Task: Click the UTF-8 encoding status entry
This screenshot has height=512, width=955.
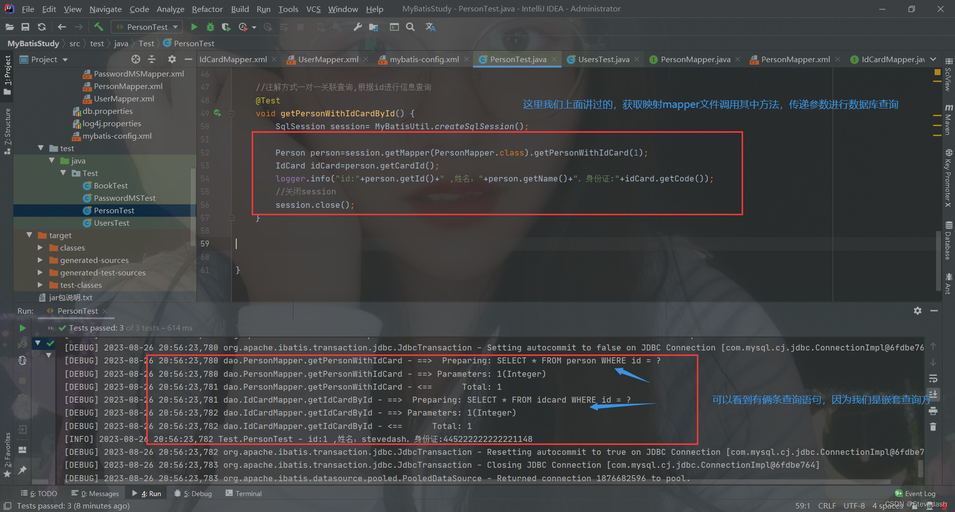Action: pyautogui.click(x=854, y=506)
